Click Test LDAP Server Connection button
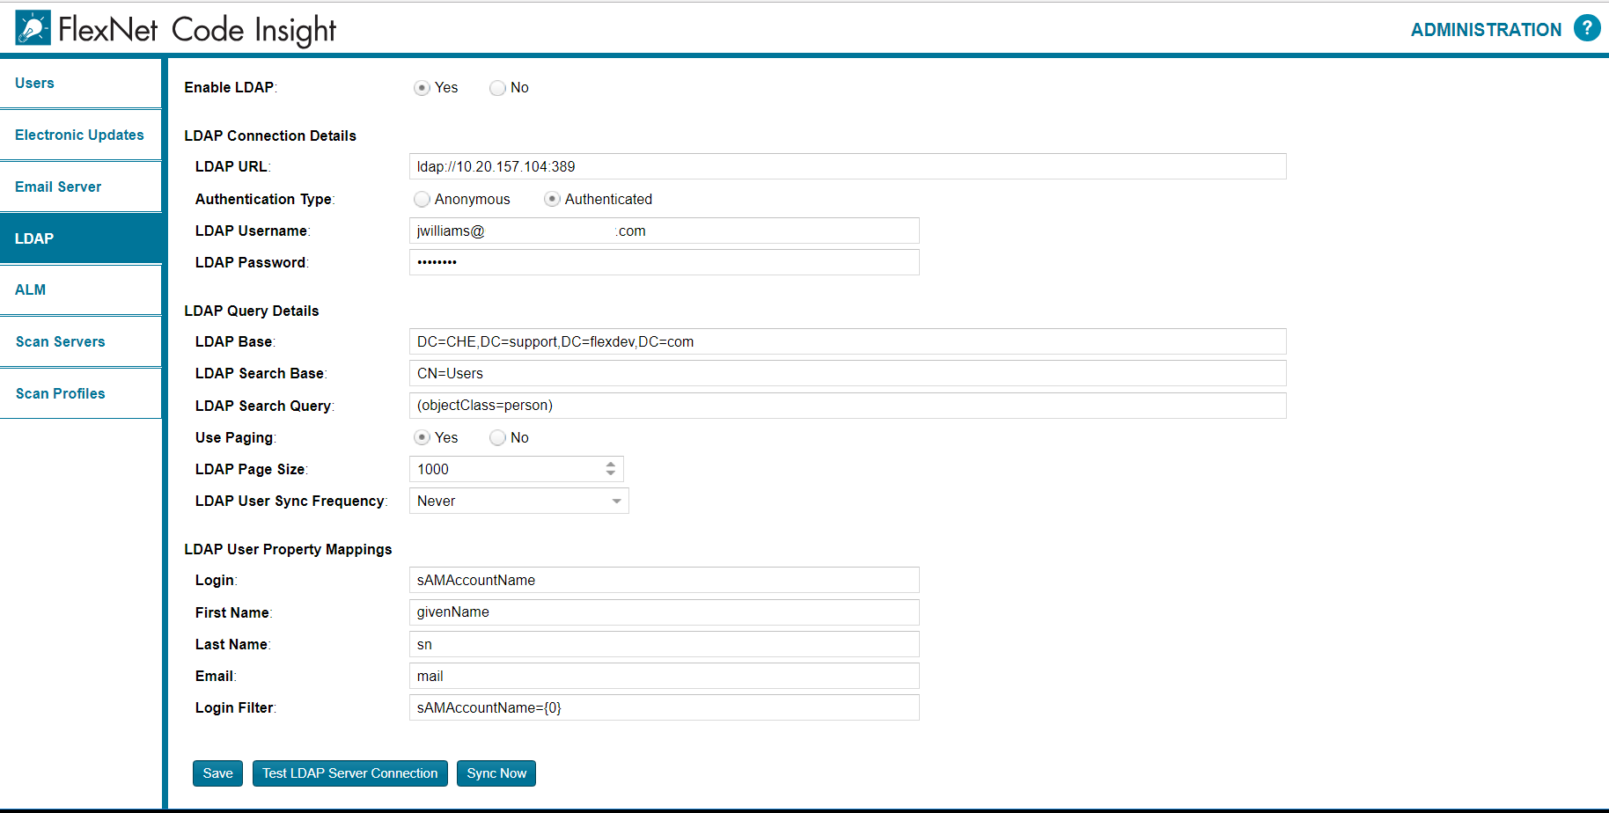This screenshot has height=813, width=1609. [x=350, y=773]
